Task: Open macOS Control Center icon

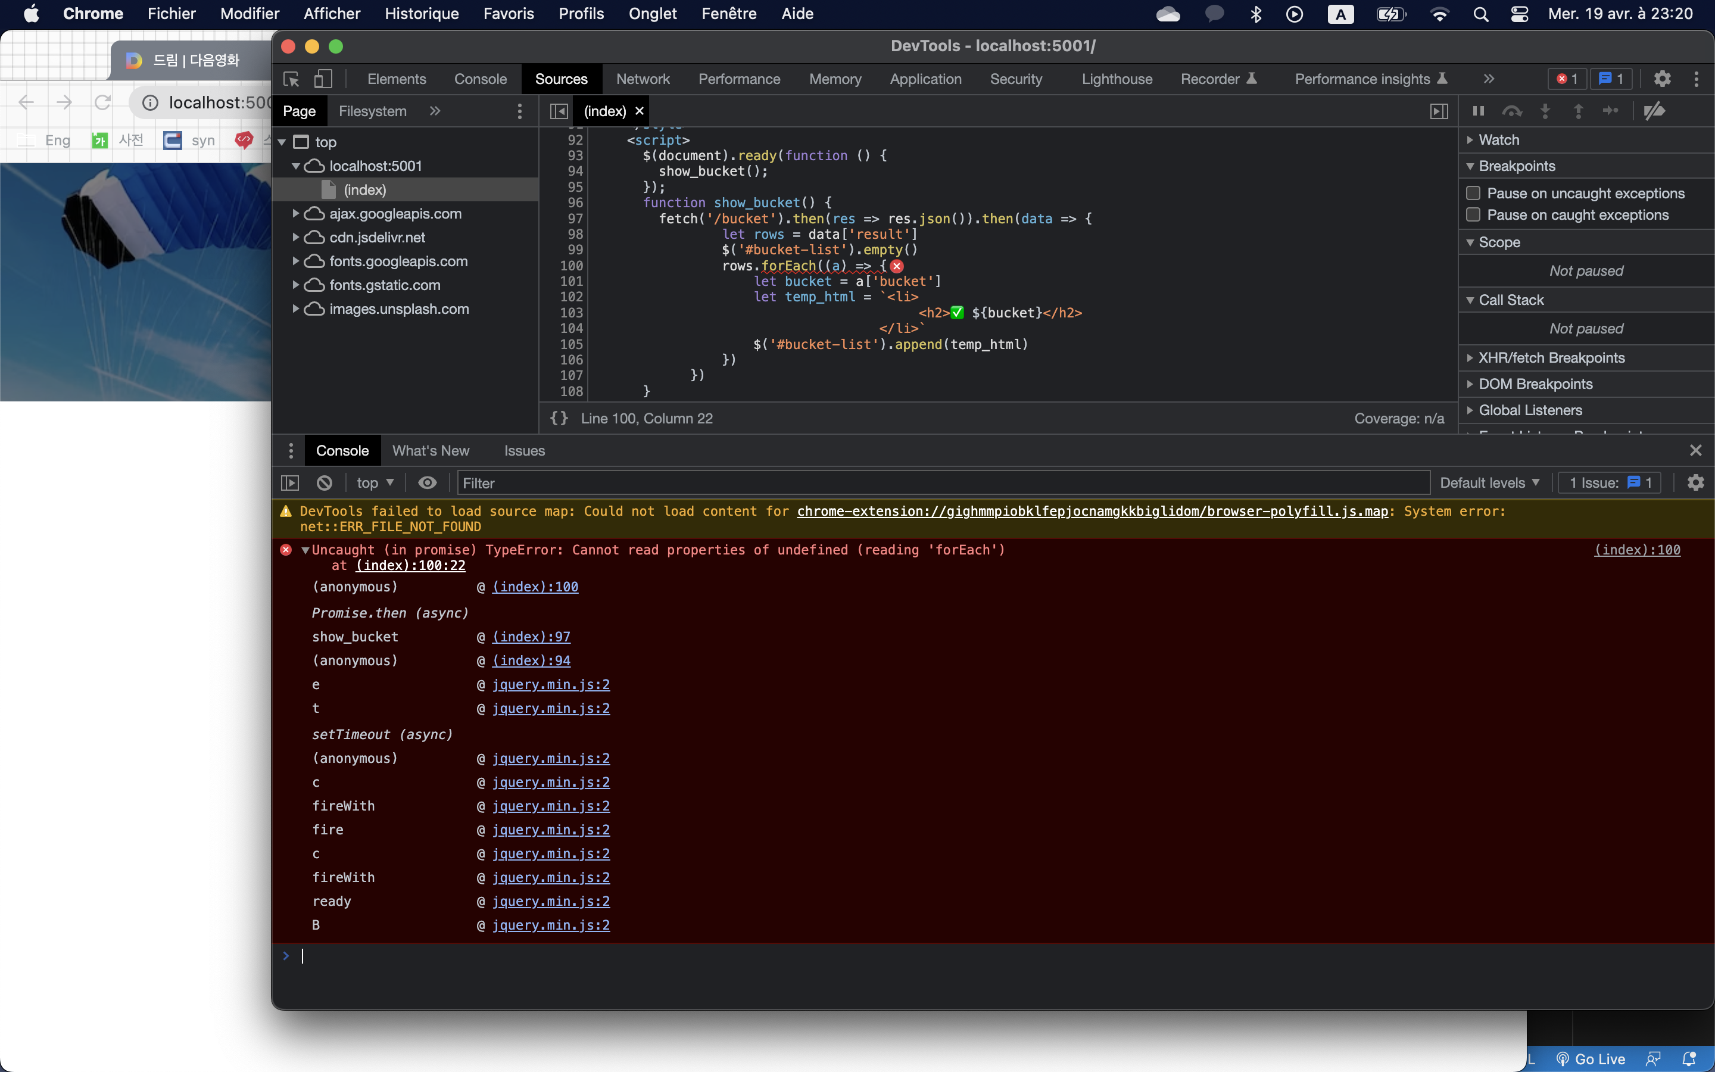Action: click(1520, 14)
